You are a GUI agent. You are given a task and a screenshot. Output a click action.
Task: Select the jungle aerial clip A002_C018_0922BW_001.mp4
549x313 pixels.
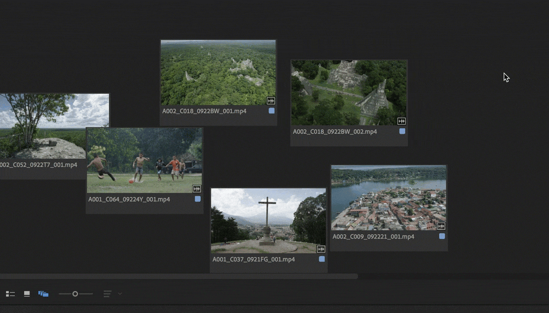click(x=218, y=72)
